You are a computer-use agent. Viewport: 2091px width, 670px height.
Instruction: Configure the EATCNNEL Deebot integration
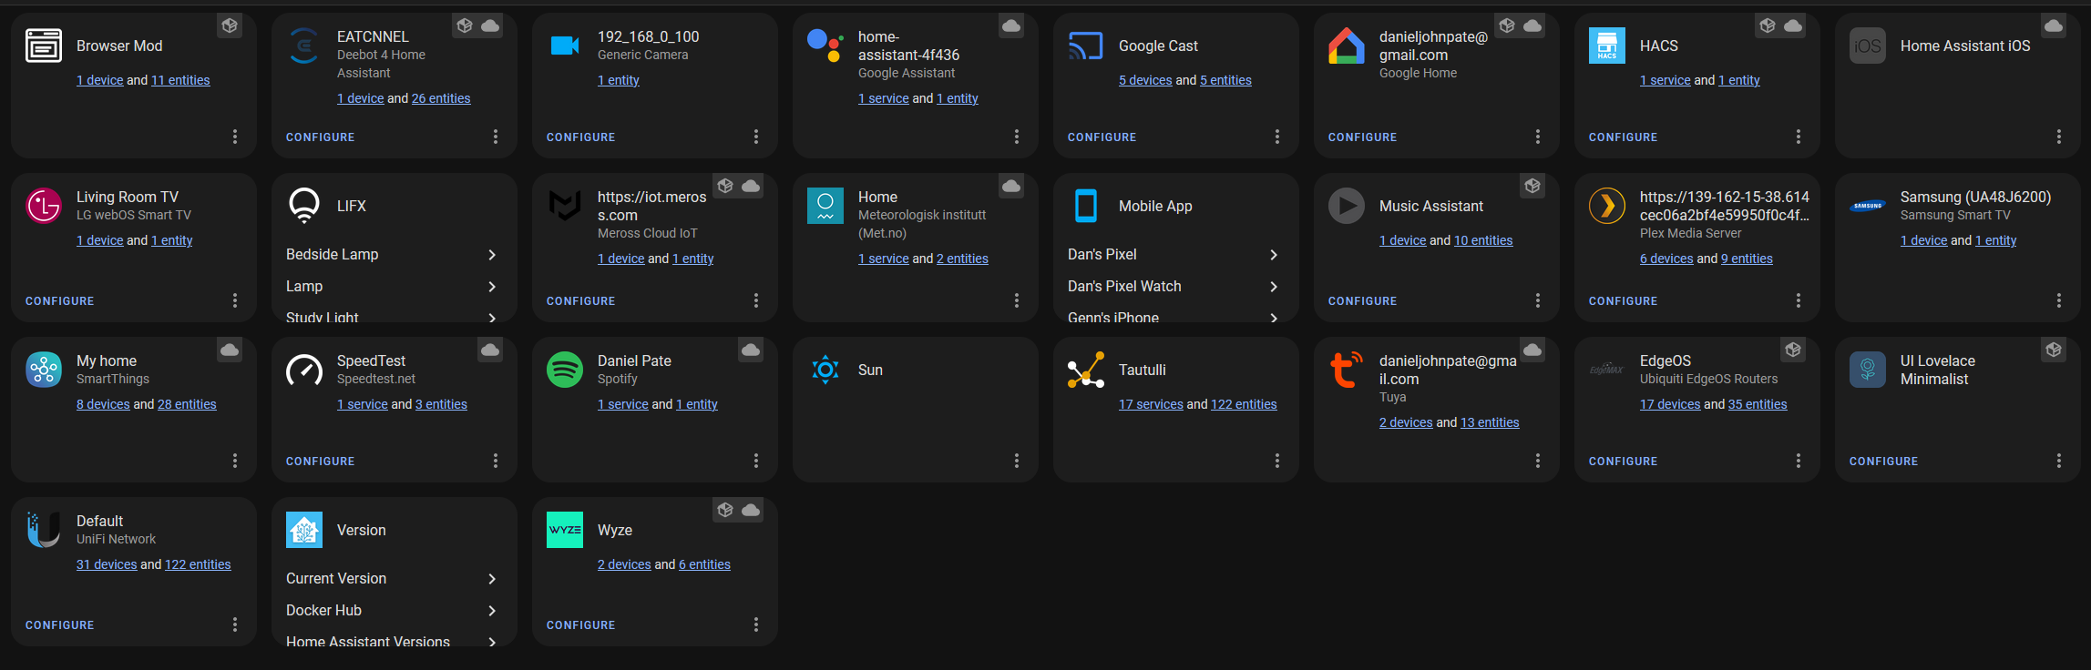[321, 137]
